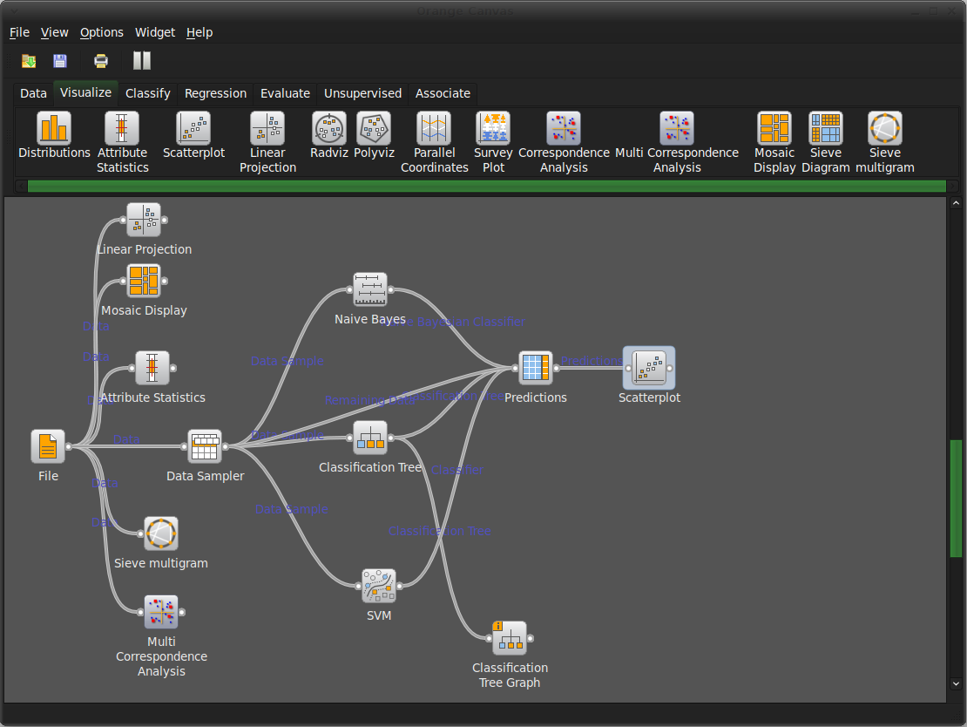Switch to the Unsupervised tab
The width and height of the screenshot is (967, 727).
tap(362, 93)
